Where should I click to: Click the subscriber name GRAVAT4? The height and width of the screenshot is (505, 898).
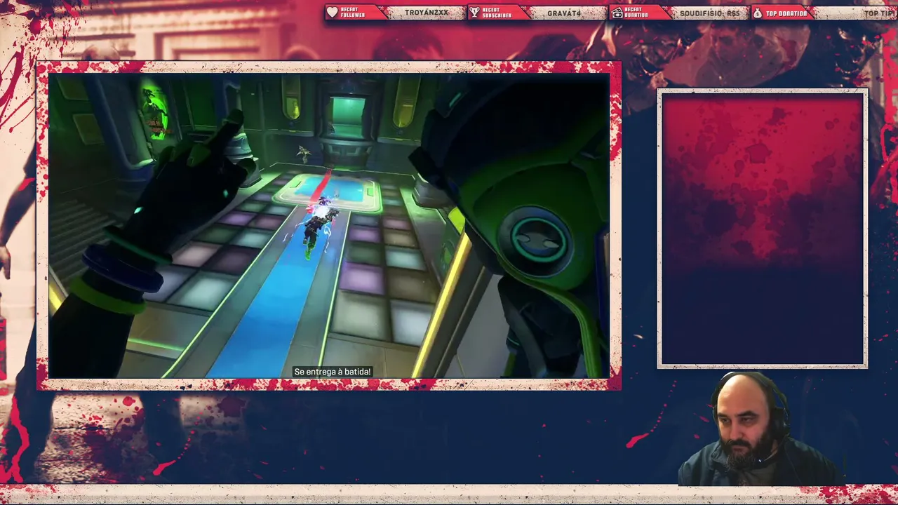[564, 13]
